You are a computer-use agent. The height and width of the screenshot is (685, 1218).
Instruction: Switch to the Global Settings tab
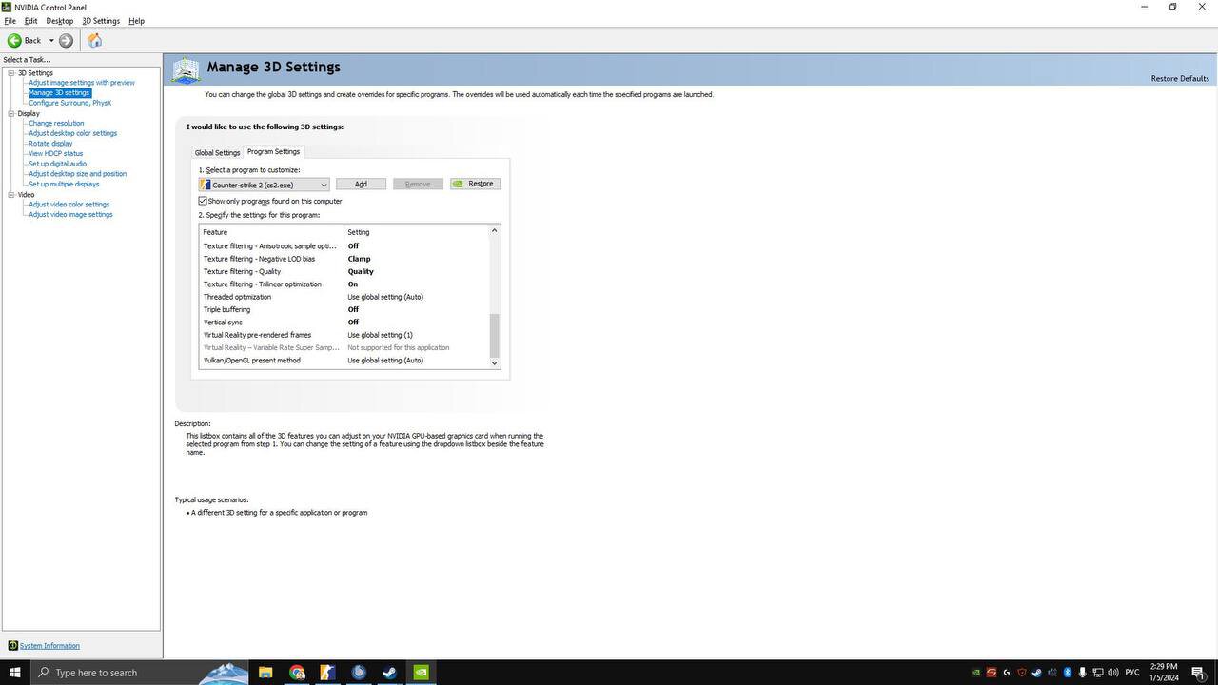pos(217,152)
